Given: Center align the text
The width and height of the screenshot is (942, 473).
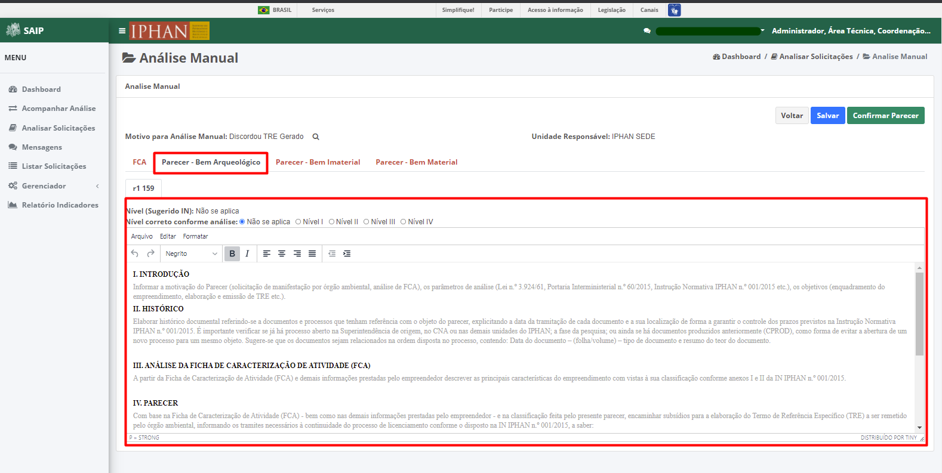Looking at the screenshot, I should (282, 253).
